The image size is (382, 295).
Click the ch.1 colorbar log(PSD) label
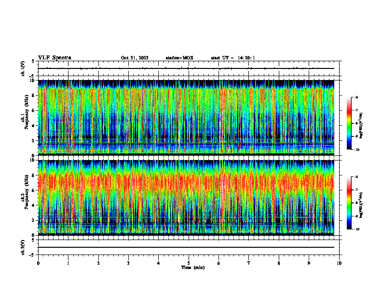[x=361, y=125]
